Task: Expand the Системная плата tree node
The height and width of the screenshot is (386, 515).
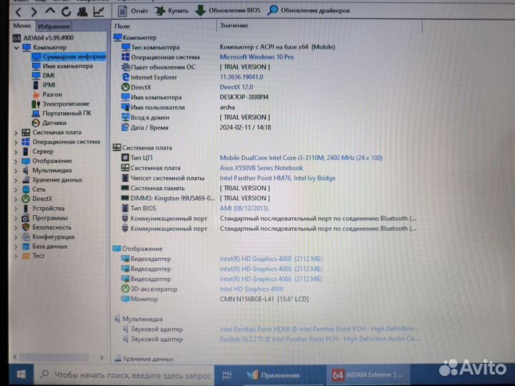Action: pos(16,133)
